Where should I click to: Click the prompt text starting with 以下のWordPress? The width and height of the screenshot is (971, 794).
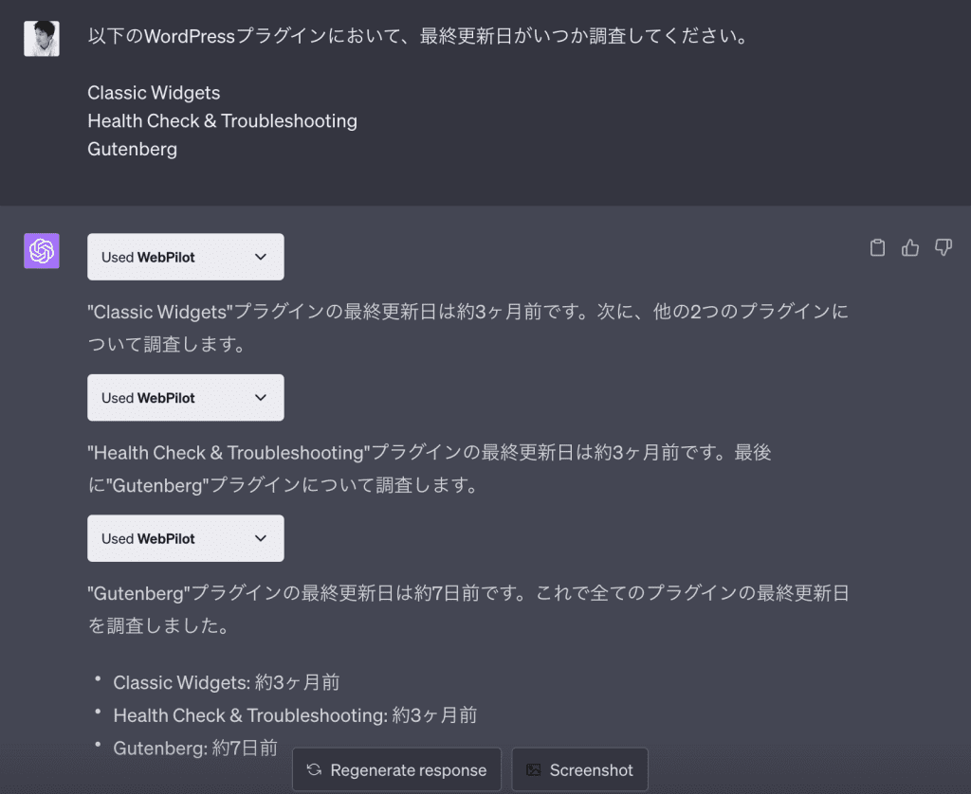(418, 36)
